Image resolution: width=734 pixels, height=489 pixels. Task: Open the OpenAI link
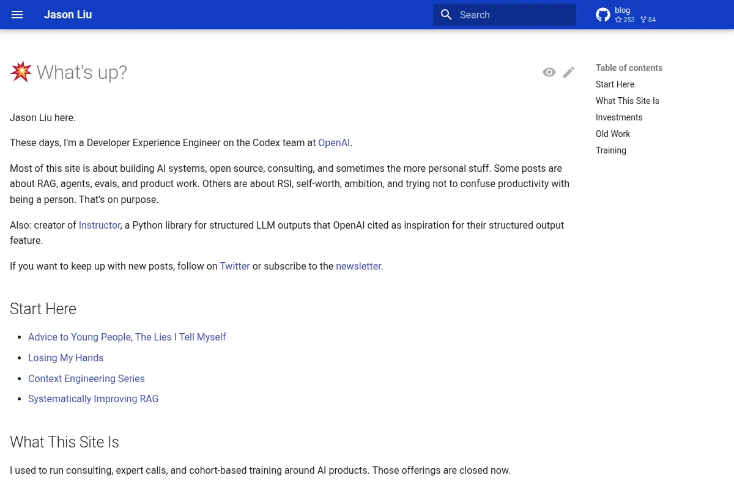coord(334,142)
